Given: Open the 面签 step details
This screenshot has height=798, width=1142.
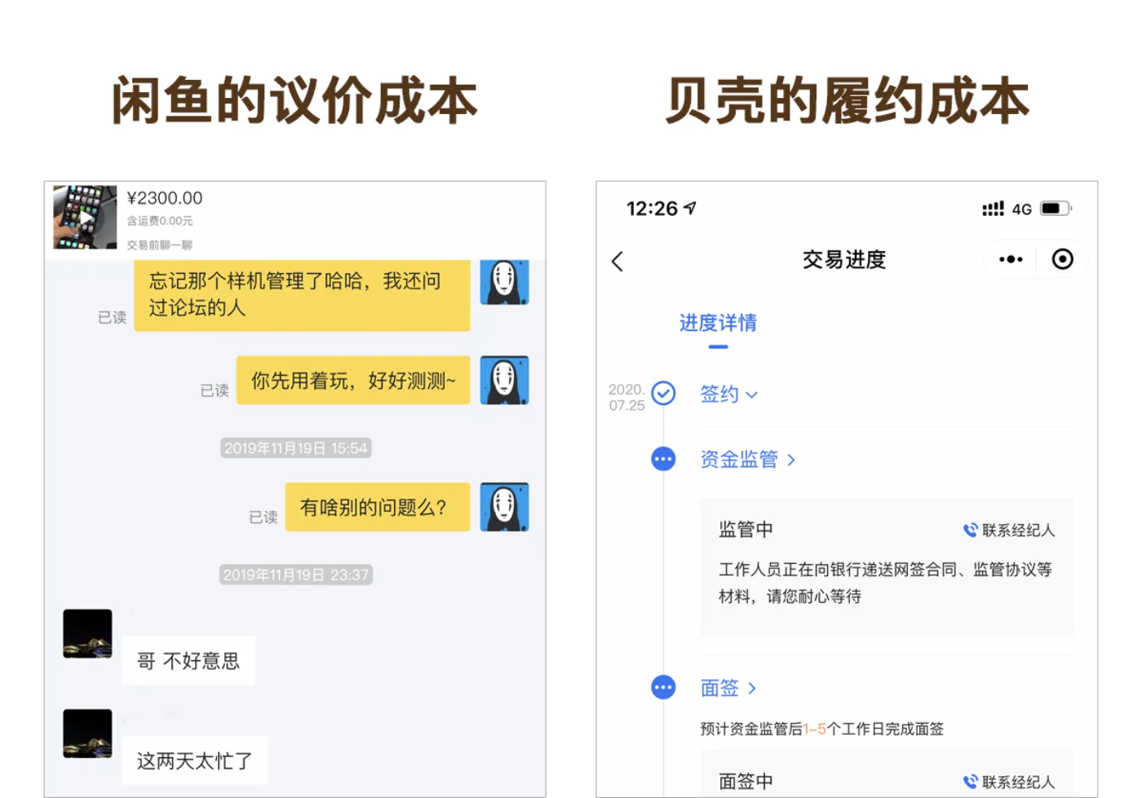Looking at the screenshot, I should 728,688.
